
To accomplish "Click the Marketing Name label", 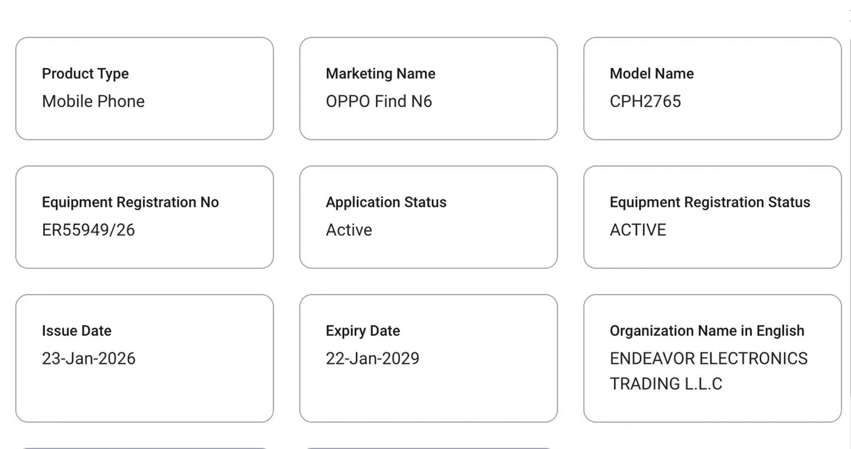I will [x=381, y=74].
